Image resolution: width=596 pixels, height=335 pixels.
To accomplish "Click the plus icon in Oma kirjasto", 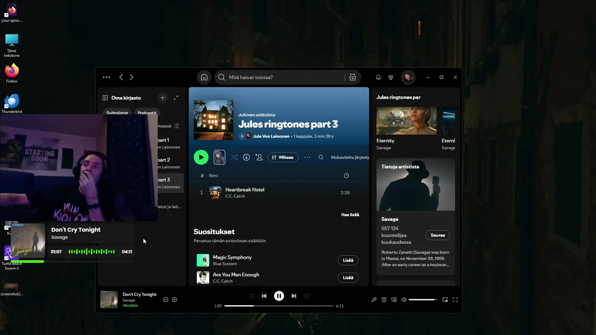I will 162,98.
